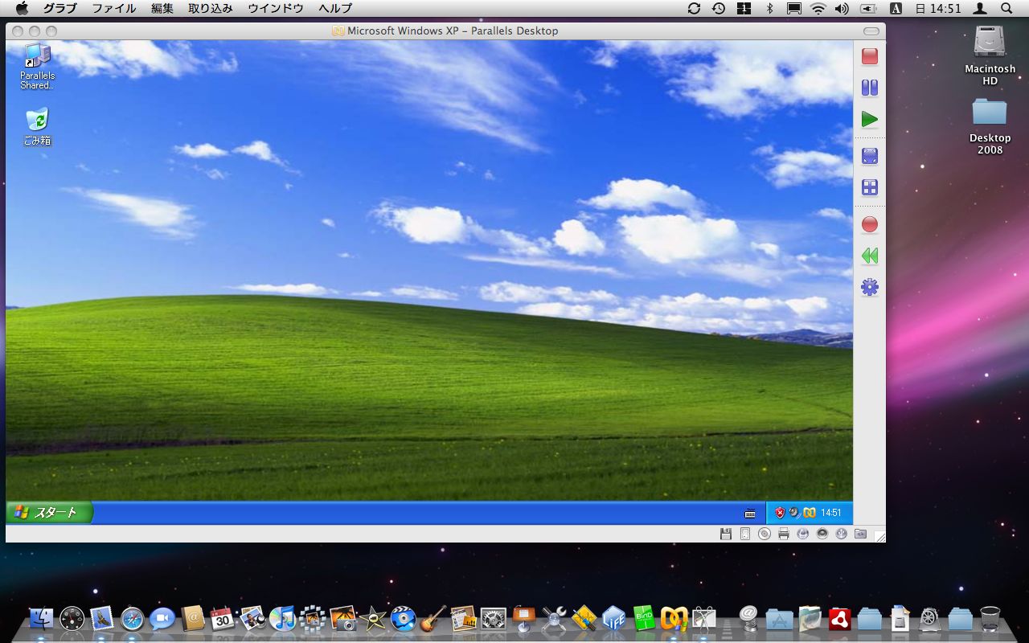Launch GarageBand guitar icon in Dock

point(433,618)
